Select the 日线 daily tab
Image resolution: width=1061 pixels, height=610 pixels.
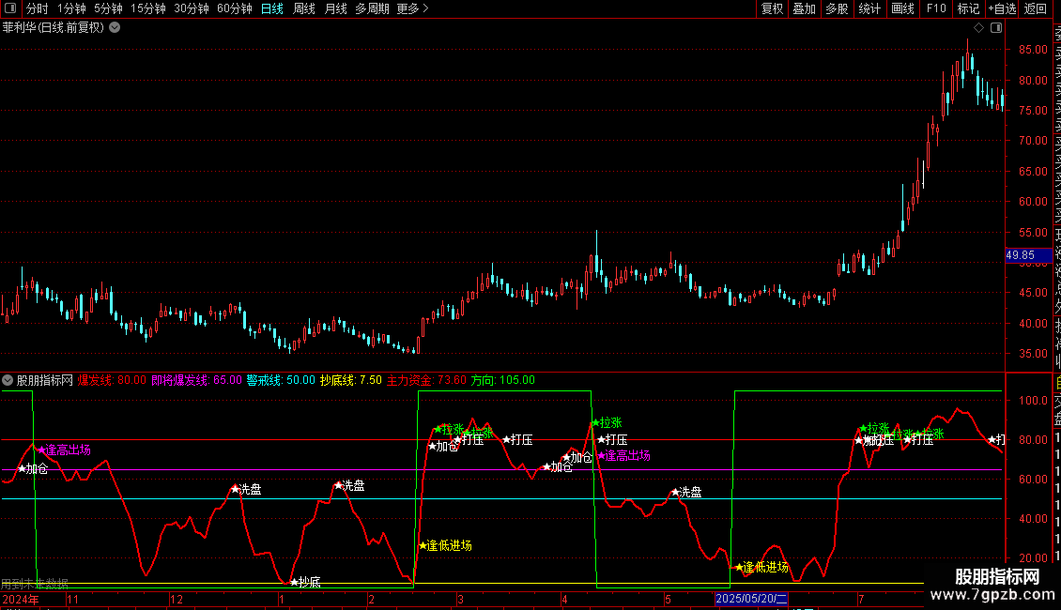[272, 8]
